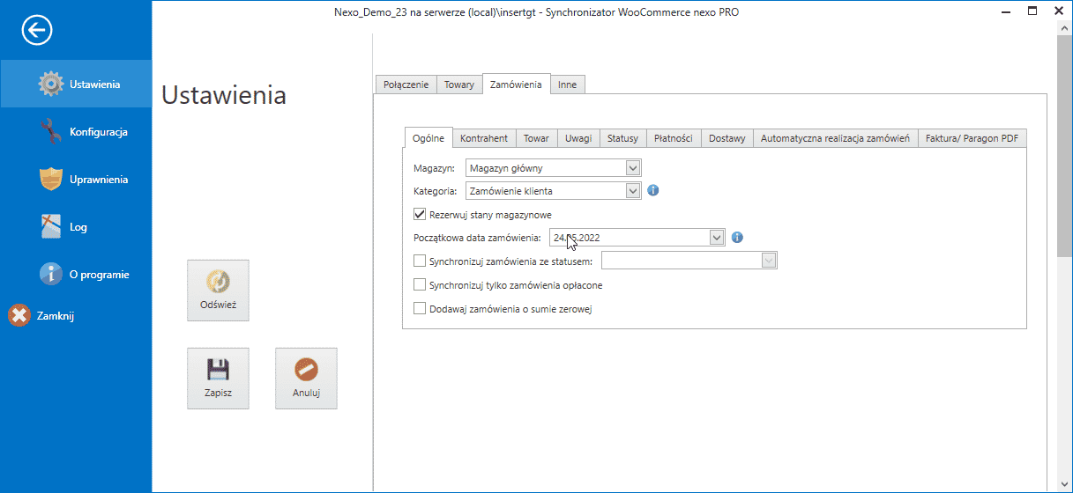Open Automatyczna realizacja zamówień sub-tab
1073x493 pixels.
[x=835, y=138]
